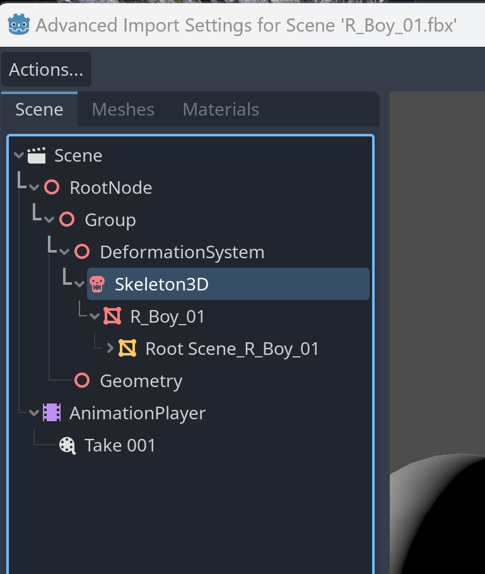Expand the Root Scene_R_Boy_01 node
This screenshot has width=485, height=574.
(x=110, y=348)
